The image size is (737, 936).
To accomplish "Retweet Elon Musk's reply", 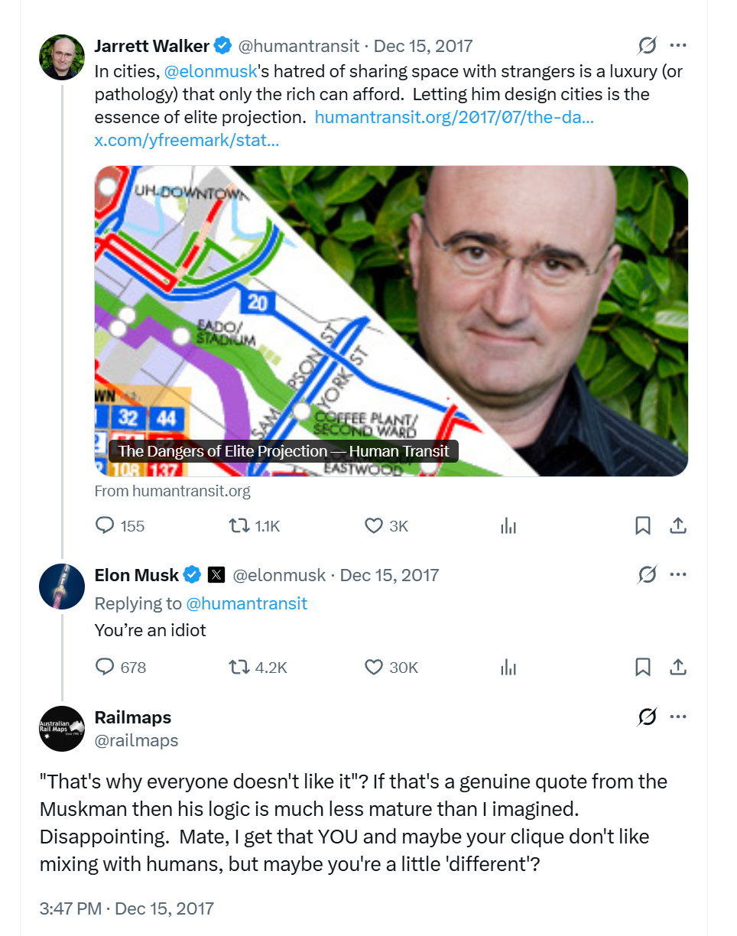I will click(239, 667).
